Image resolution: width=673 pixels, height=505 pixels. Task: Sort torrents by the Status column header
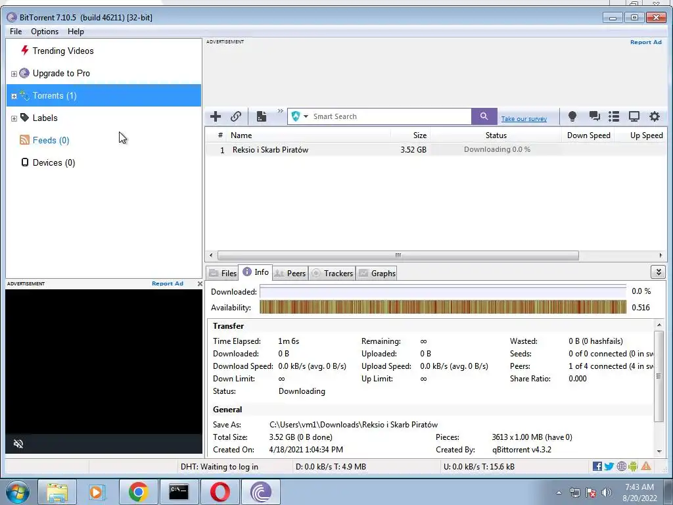click(x=496, y=135)
